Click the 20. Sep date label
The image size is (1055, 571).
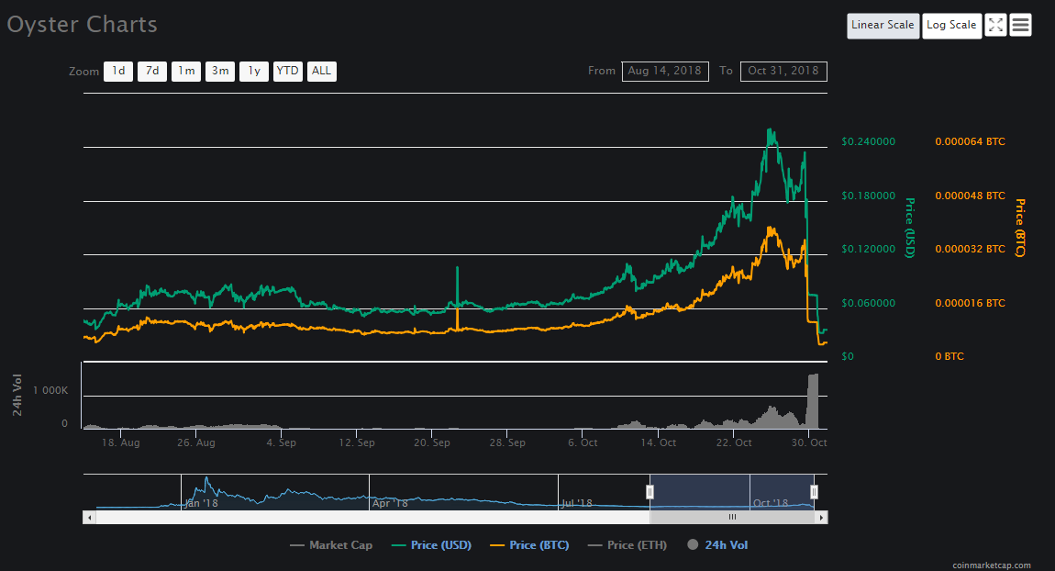[432, 442]
